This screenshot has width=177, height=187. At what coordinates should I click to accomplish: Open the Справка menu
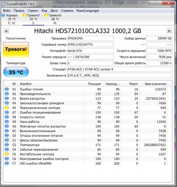(67, 11)
